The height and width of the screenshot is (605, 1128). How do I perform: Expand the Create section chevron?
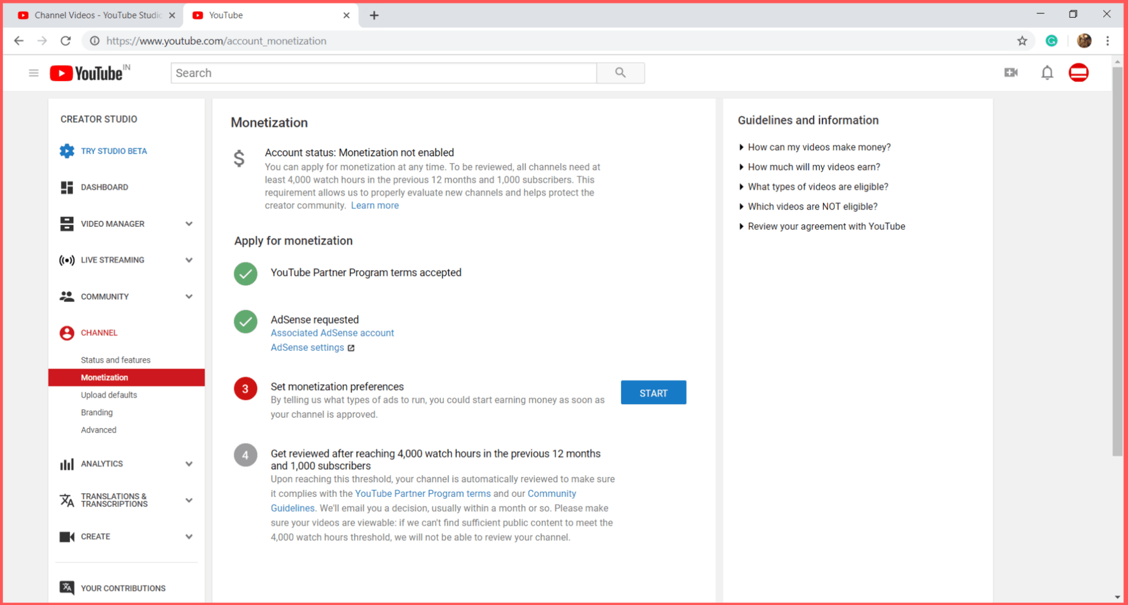[x=189, y=536]
